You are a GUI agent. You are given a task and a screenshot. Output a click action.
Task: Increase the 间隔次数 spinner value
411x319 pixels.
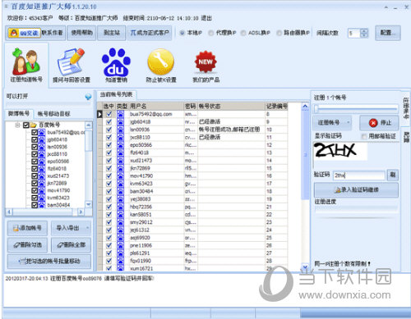[364, 30]
